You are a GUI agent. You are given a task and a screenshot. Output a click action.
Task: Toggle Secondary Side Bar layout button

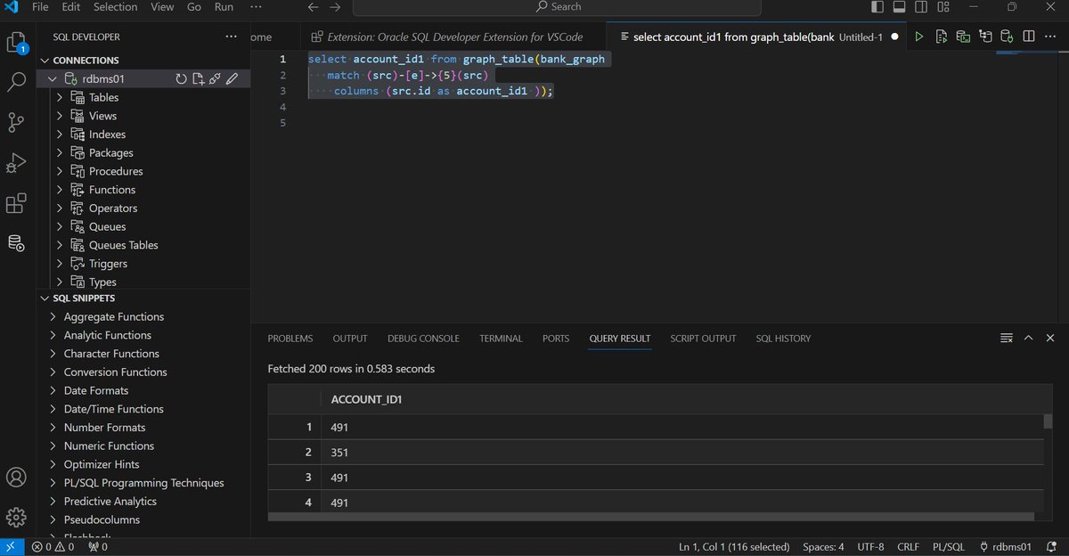921,7
